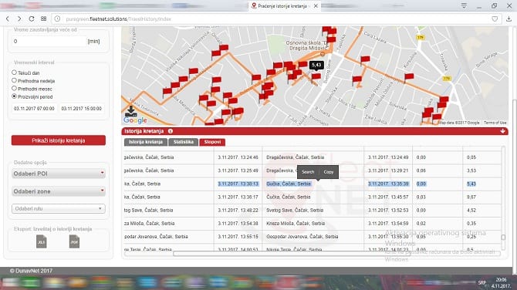The image size is (517, 290).
Task: Select Prethodni mesec radio option
Action: pos(14,89)
